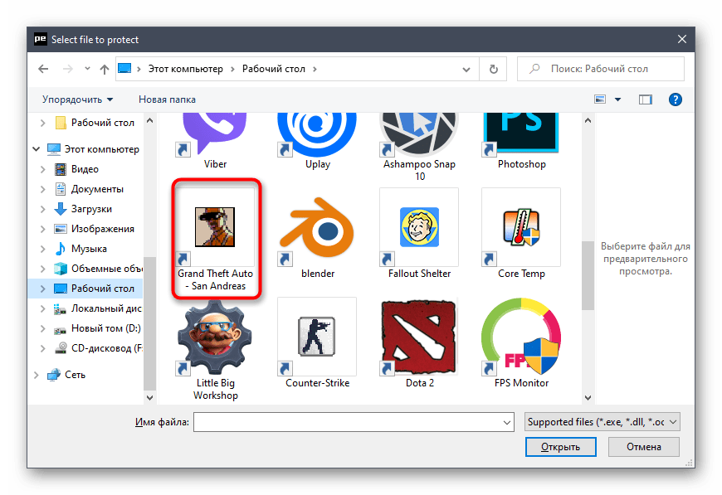The width and height of the screenshot is (722, 495).
Task: Close the Select file to protect dialog
Action: point(682,40)
